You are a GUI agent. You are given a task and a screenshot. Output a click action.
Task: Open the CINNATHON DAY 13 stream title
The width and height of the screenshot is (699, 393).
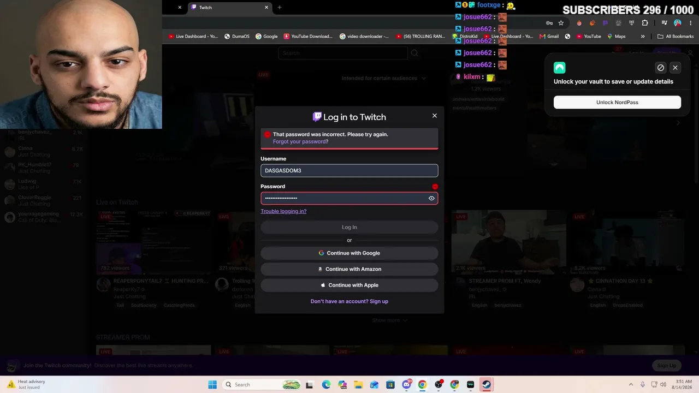point(620,281)
